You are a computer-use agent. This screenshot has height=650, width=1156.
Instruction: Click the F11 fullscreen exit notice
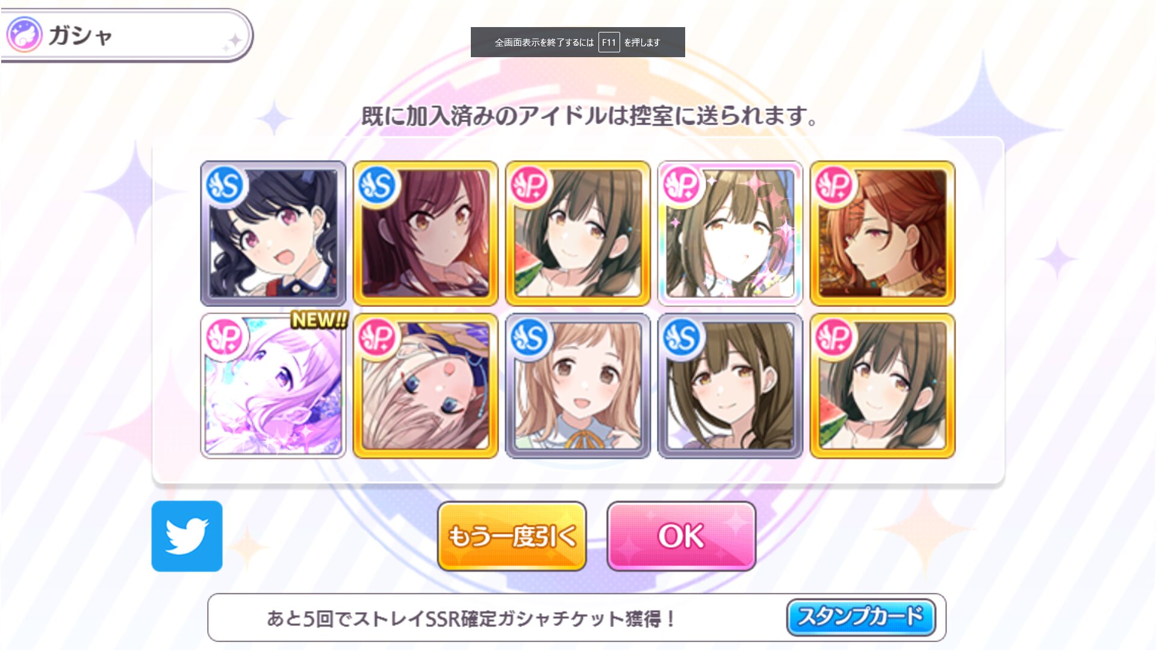click(578, 42)
